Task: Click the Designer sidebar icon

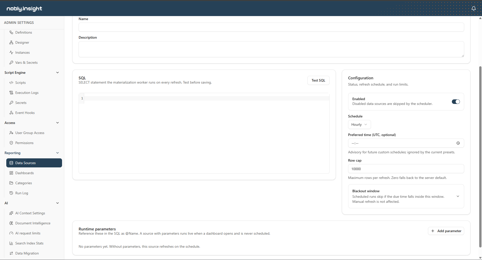Action: (11, 42)
